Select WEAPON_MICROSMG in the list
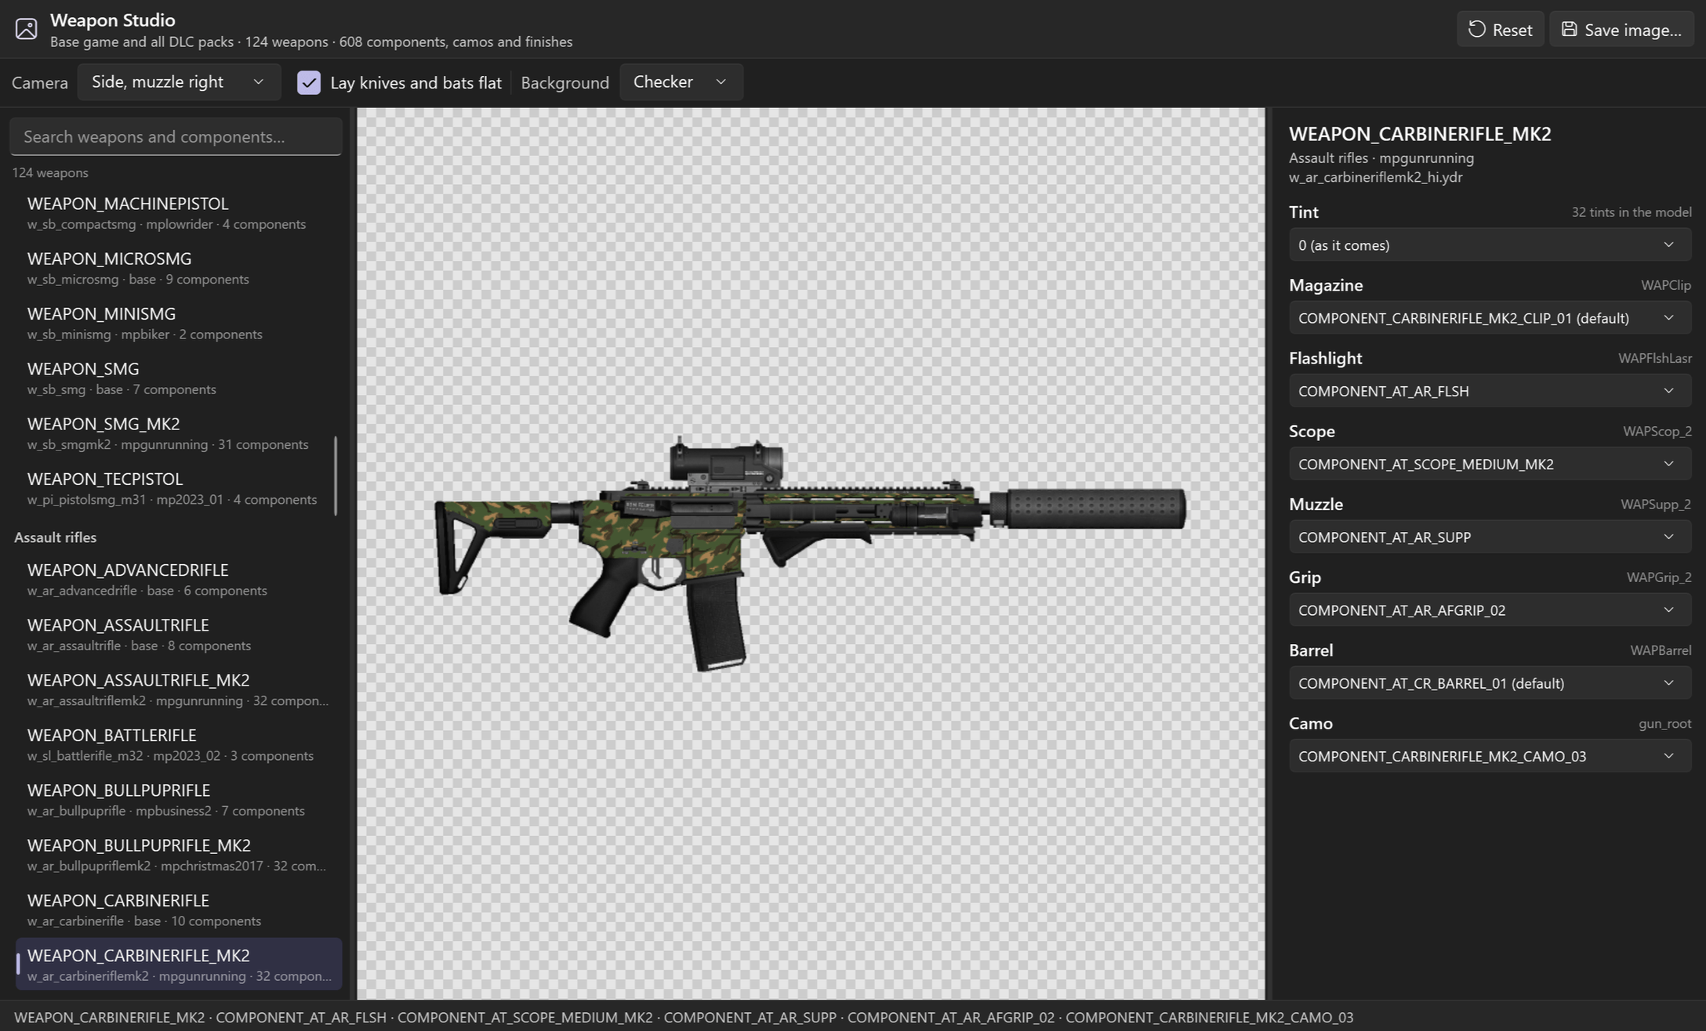This screenshot has width=1706, height=1031. (x=179, y=268)
